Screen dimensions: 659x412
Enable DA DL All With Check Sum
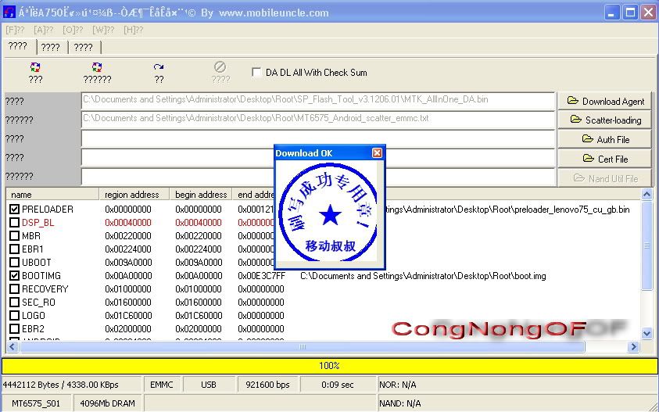click(x=257, y=73)
